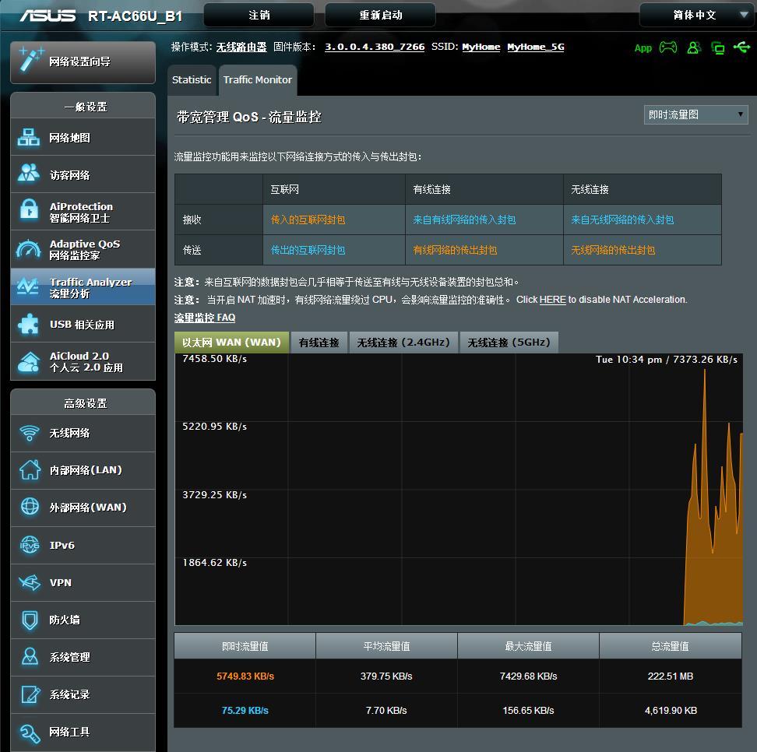Click the firmware version 3.0.0.4.380_7266 link
Viewport: 757px width, 752px height.
coord(375,47)
